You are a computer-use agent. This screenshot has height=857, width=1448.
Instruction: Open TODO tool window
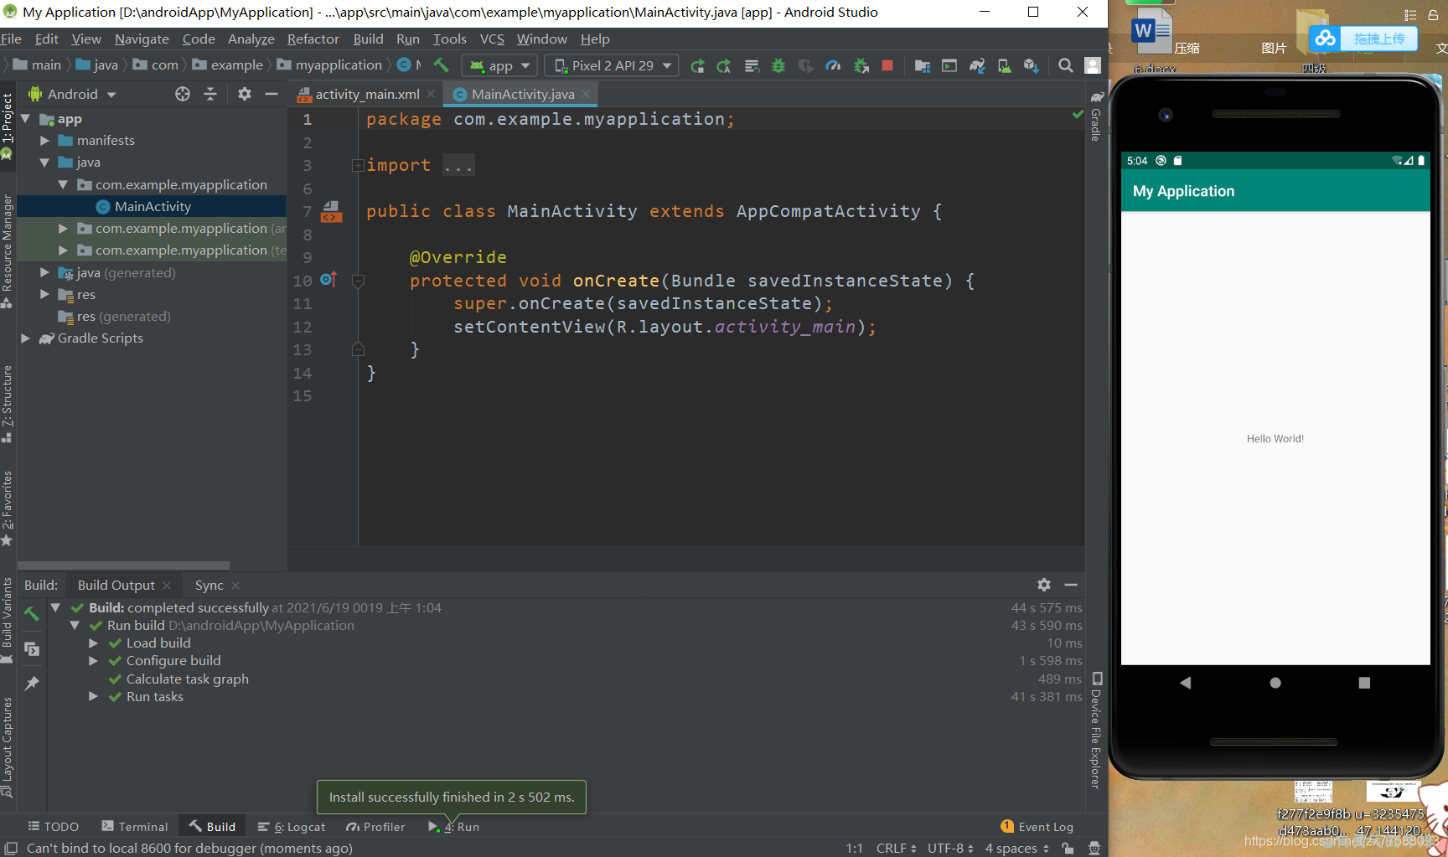[x=54, y=827]
